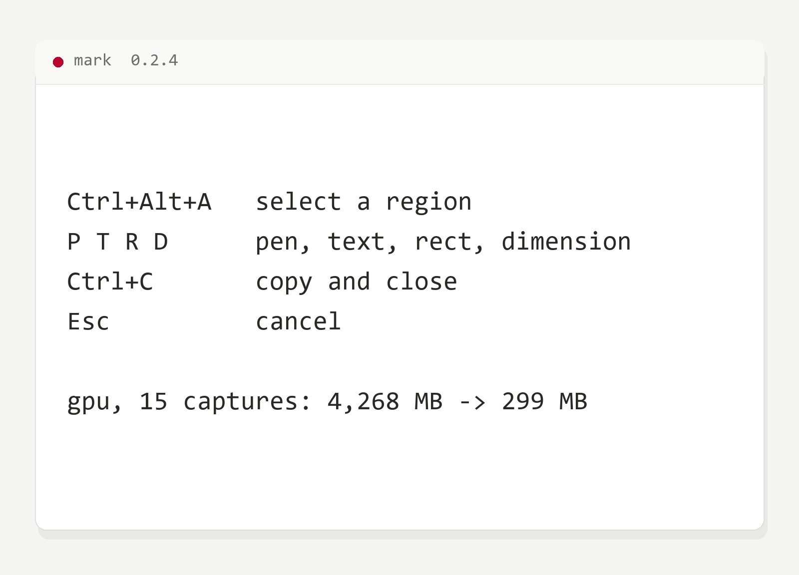Click the "copy and close" description
Image resolution: width=799 pixels, height=575 pixels.
(357, 283)
